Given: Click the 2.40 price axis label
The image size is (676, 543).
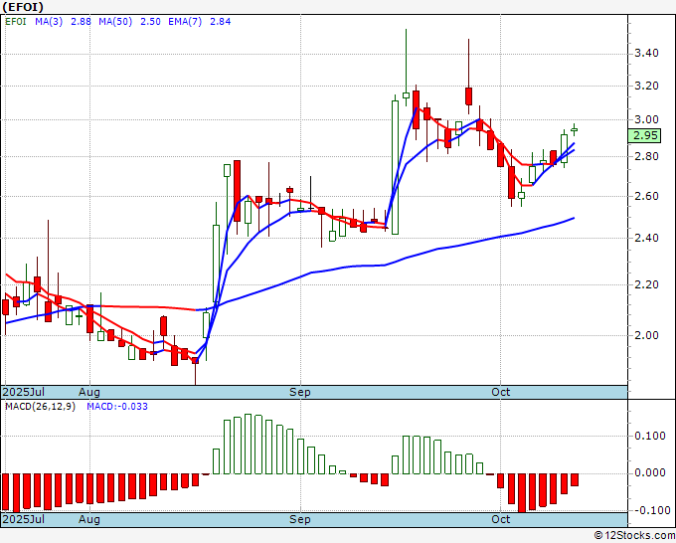Looking at the screenshot, I should pos(647,238).
